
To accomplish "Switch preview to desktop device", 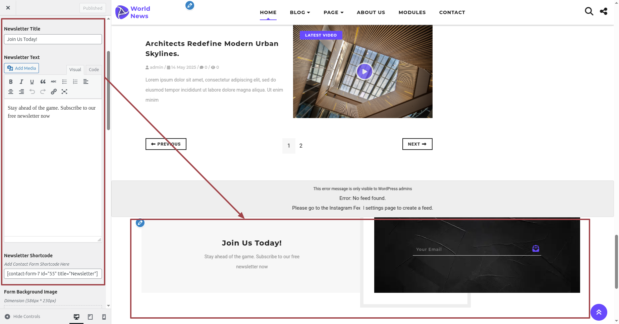I will [76, 317].
